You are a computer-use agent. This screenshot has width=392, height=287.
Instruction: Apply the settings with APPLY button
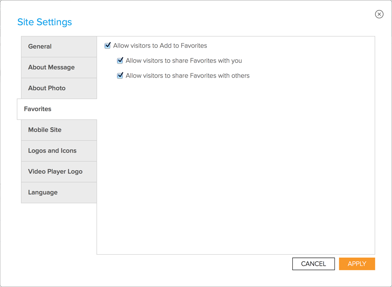click(357, 264)
